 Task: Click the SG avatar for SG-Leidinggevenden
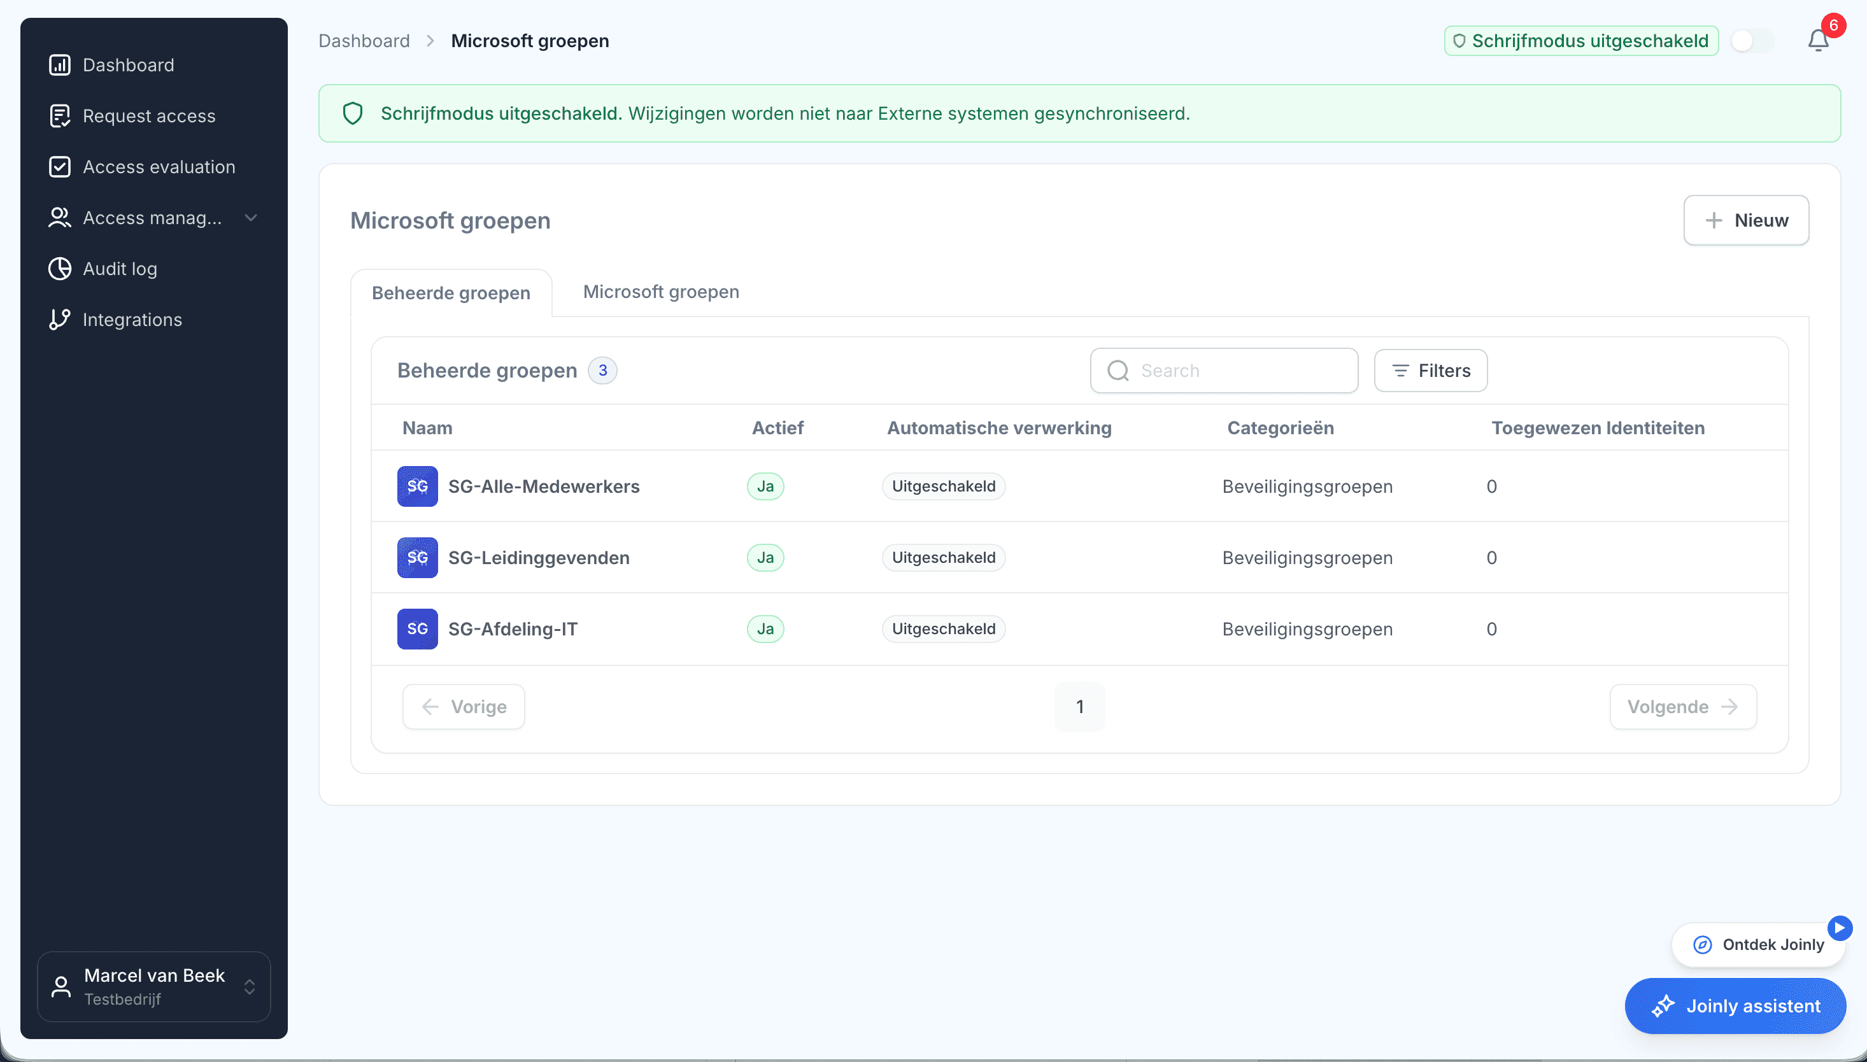coord(417,558)
